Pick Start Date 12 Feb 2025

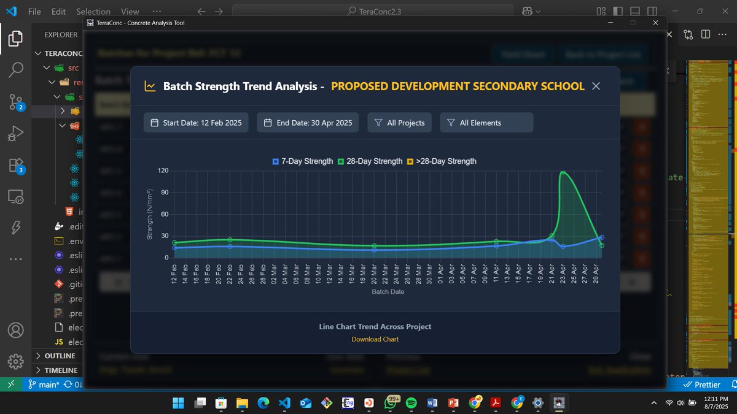tap(197, 123)
